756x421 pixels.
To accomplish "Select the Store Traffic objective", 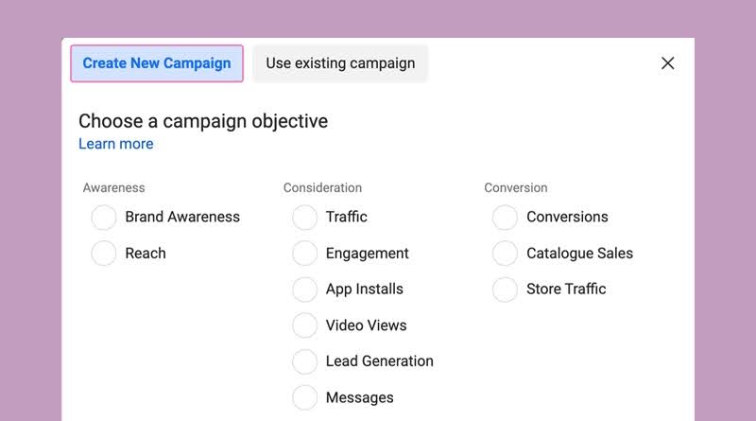I will pyautogui.click(x=505, y=289).
